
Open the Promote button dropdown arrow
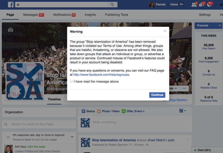[x=220, y=25]
